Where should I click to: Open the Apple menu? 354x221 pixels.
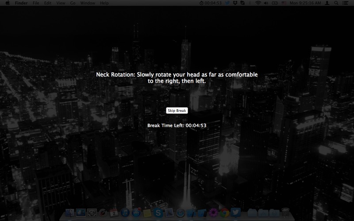pos(8,3)
